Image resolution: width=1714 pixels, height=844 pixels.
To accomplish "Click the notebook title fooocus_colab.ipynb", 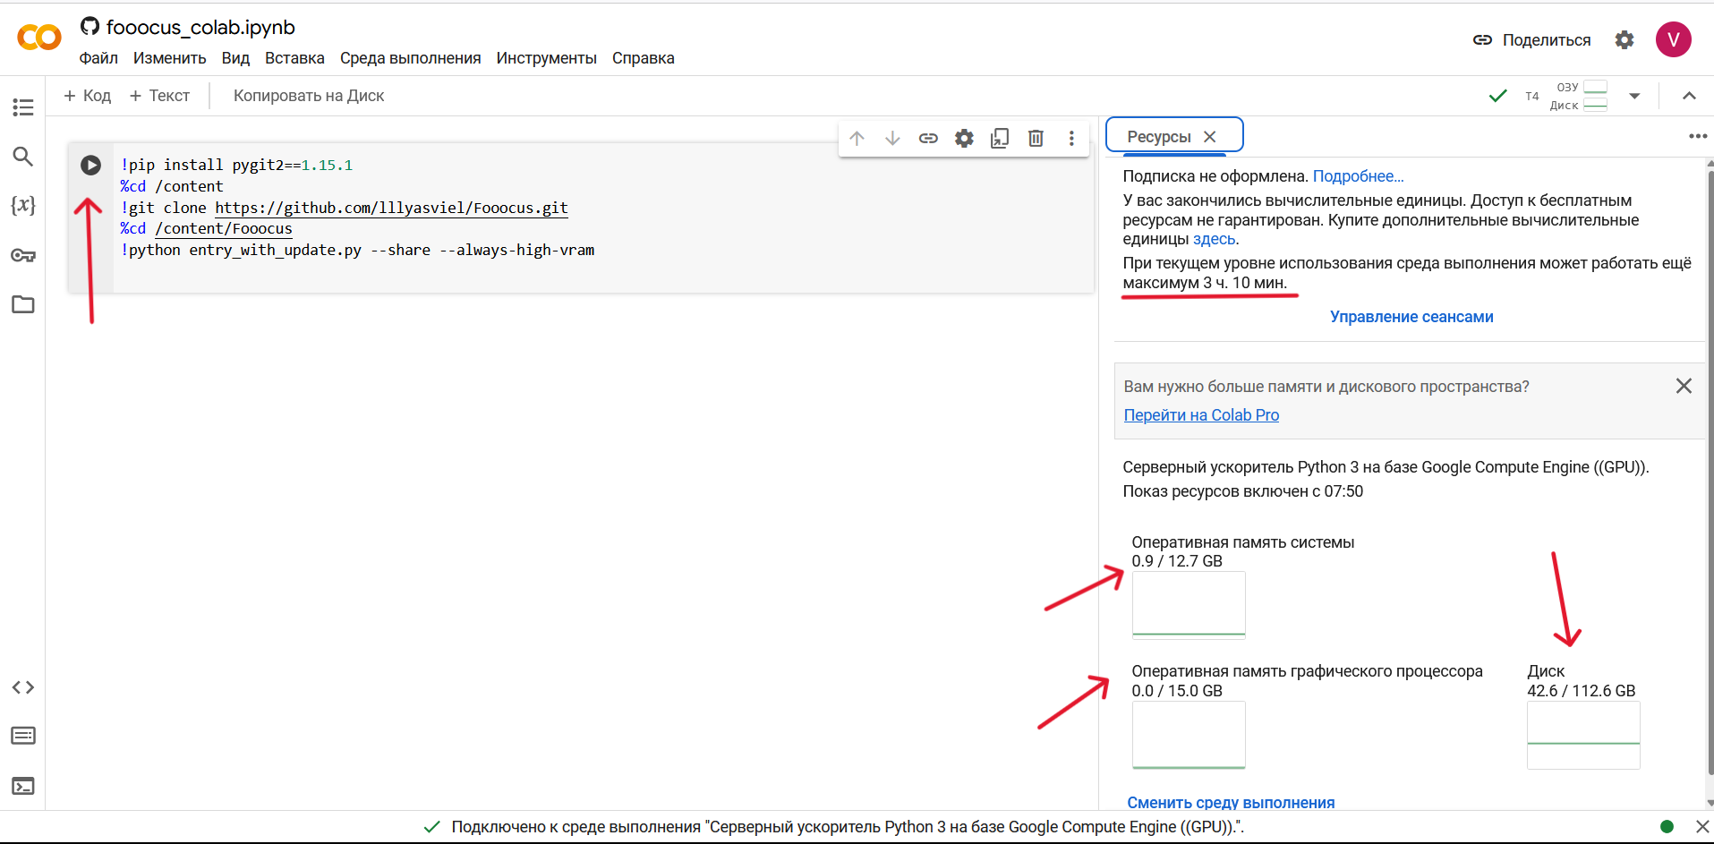I will (200, 27).
